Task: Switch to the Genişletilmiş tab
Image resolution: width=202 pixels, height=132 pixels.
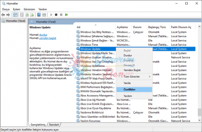Action: 38,125
